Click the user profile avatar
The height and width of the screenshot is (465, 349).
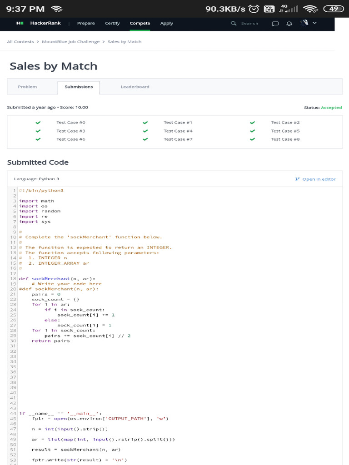[x=305, y=23]
